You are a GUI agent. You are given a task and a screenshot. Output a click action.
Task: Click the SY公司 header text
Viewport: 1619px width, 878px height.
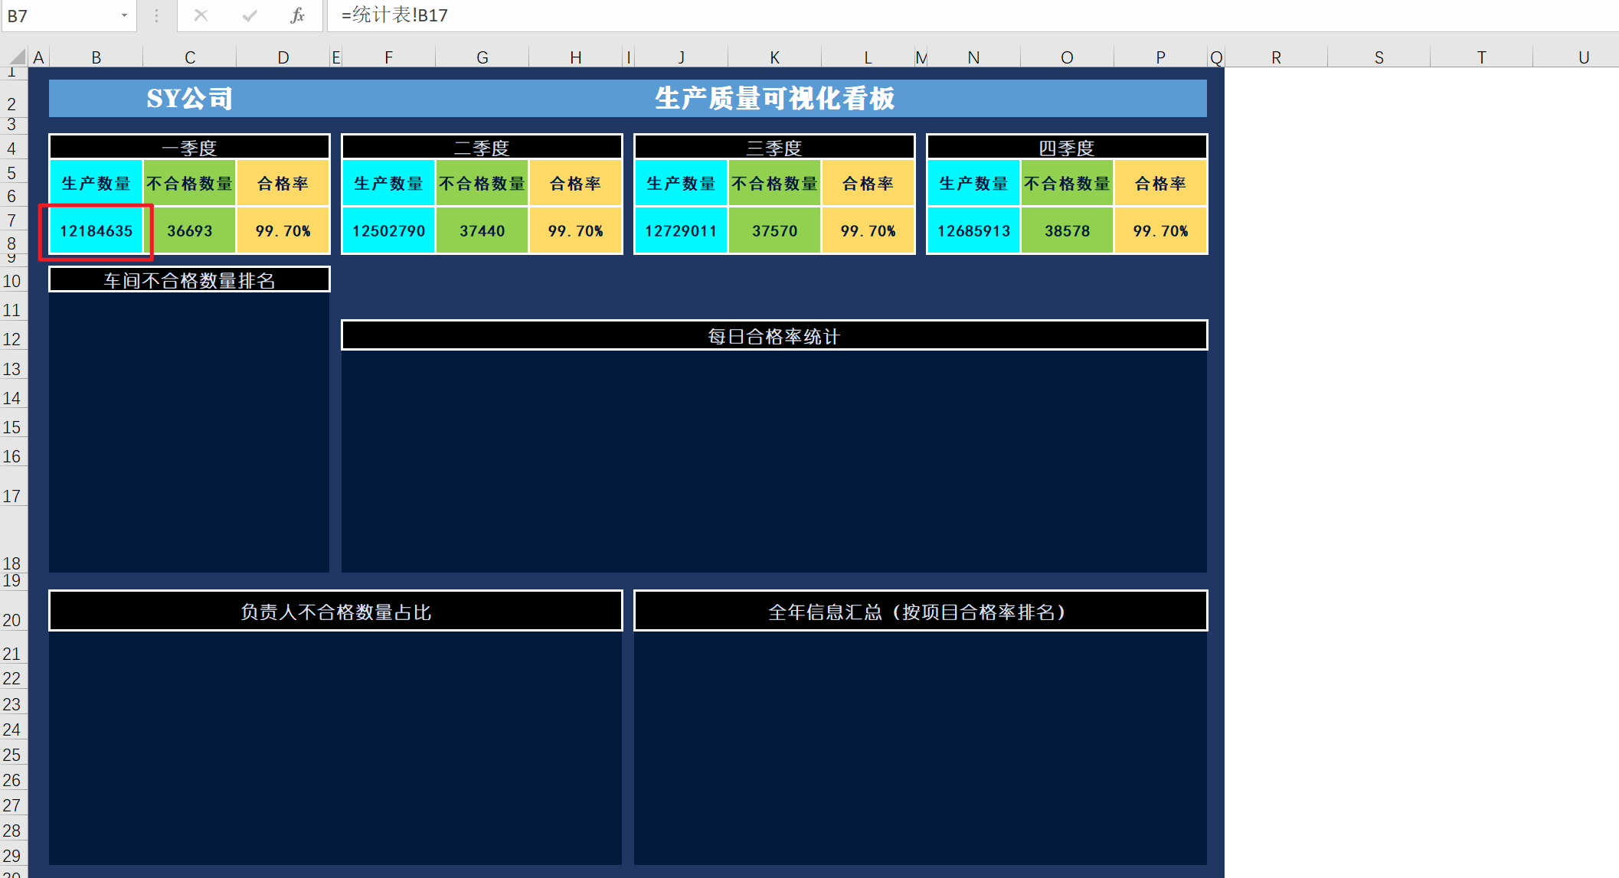[189, 98]
